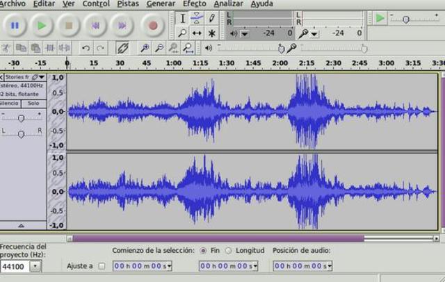
Task: Adjust the playback speed slider
Action: (406, 19)
